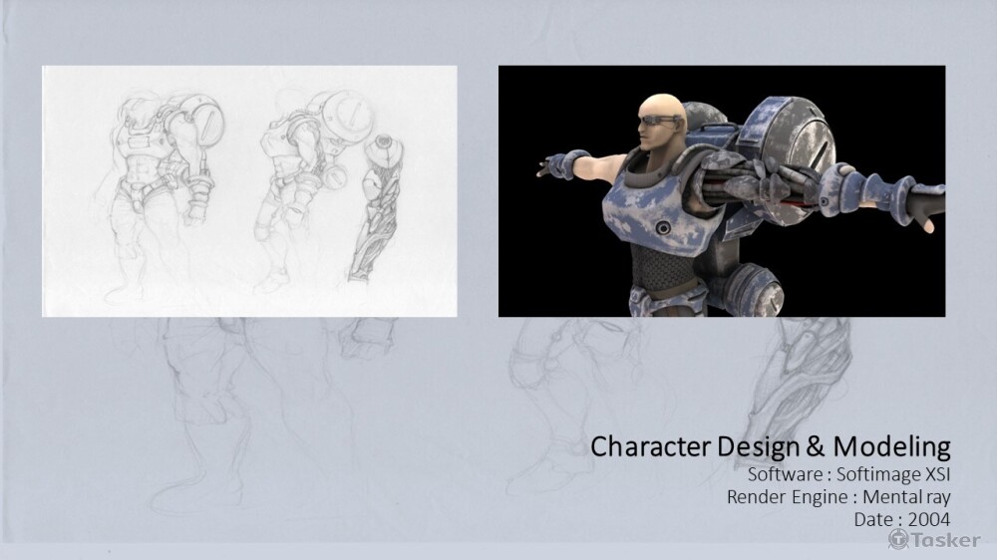Click the Tasker logo icon

coord(898,539)
